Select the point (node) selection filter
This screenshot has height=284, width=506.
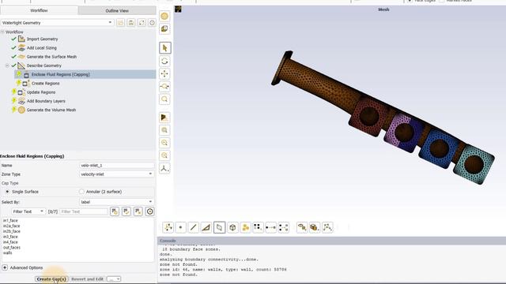180,227
